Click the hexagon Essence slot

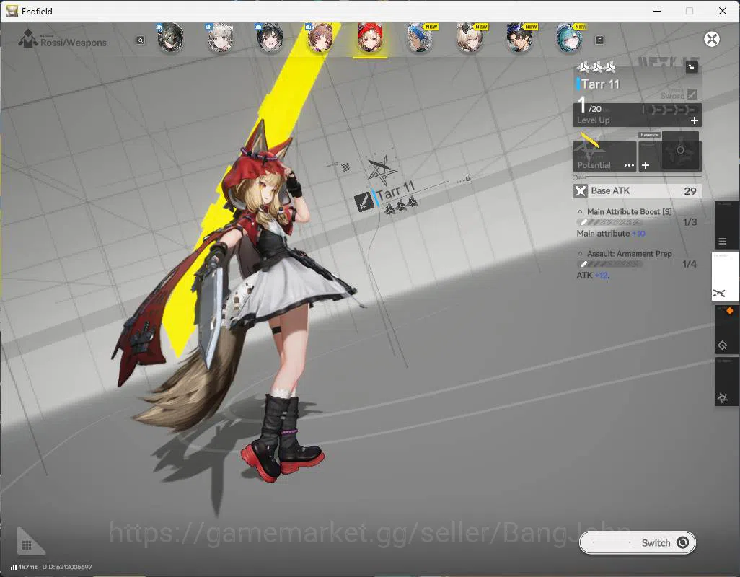pos(680,151)
